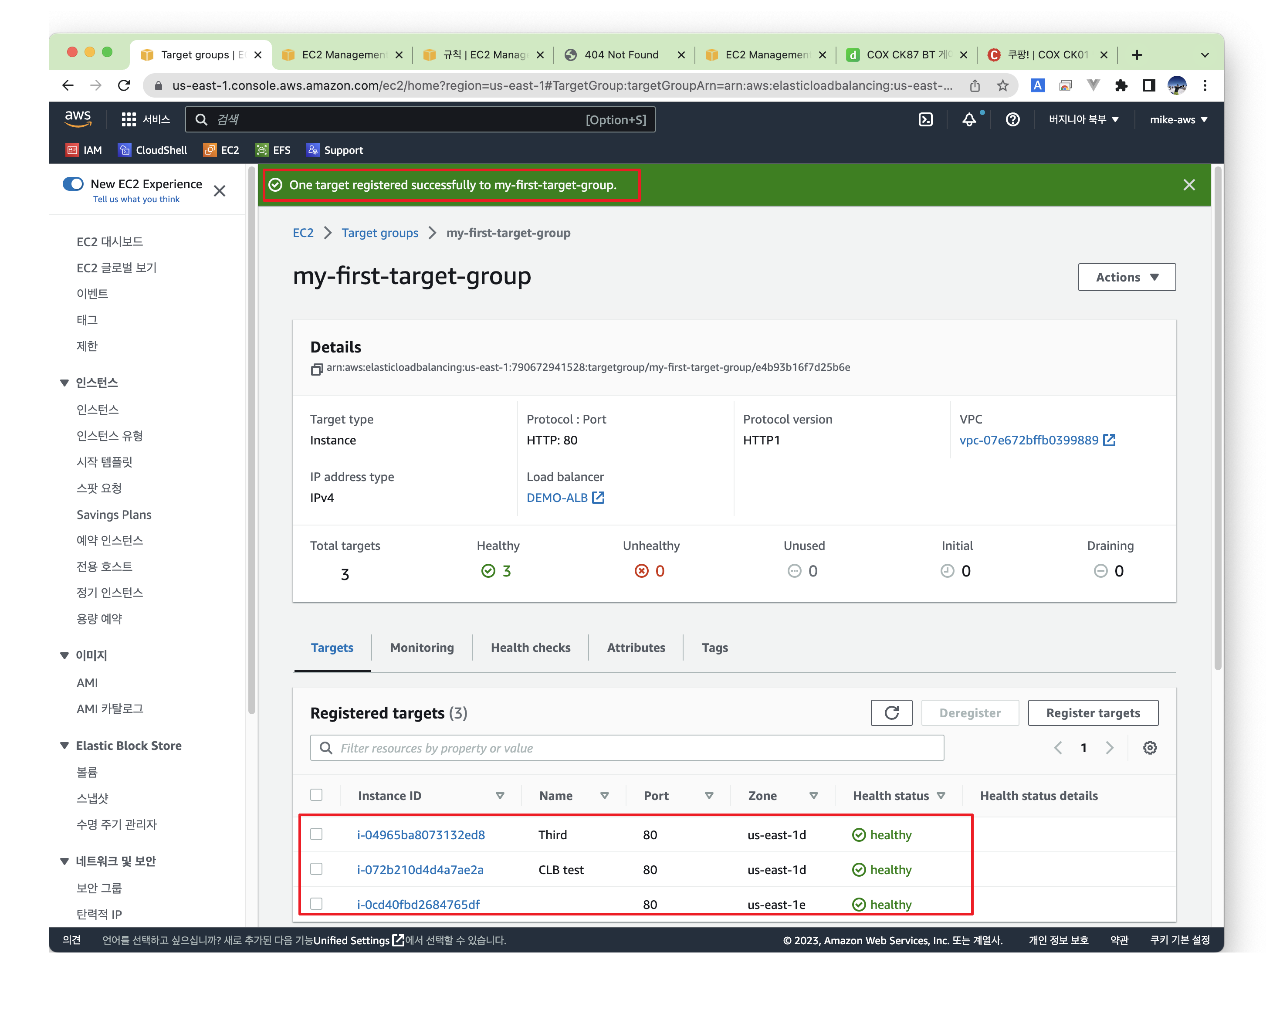Bookmark this page with the star

1002,86
